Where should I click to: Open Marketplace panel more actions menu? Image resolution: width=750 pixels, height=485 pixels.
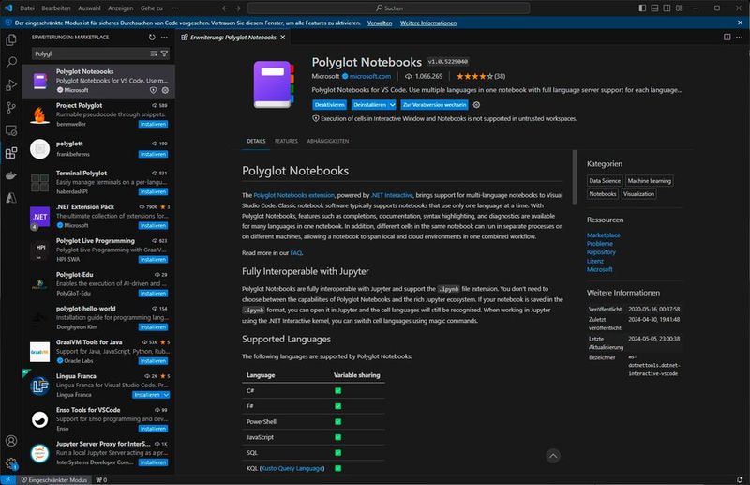coord(164,37)
